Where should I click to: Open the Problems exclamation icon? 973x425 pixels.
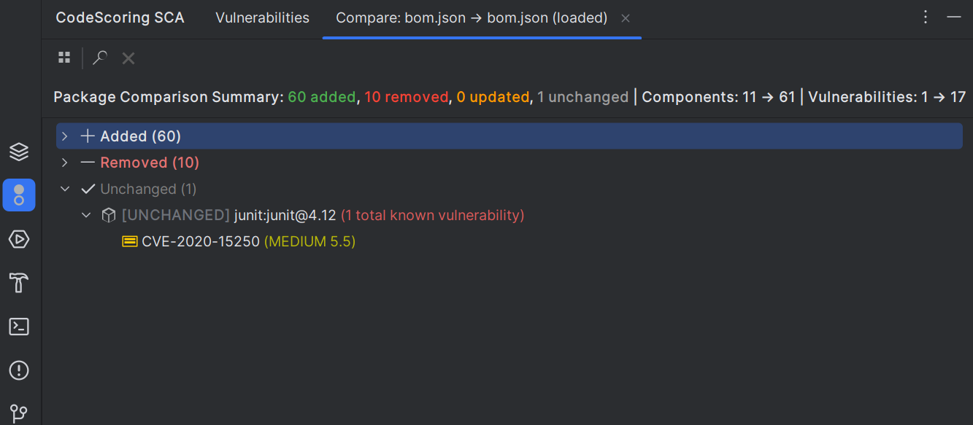coord(19,370)
